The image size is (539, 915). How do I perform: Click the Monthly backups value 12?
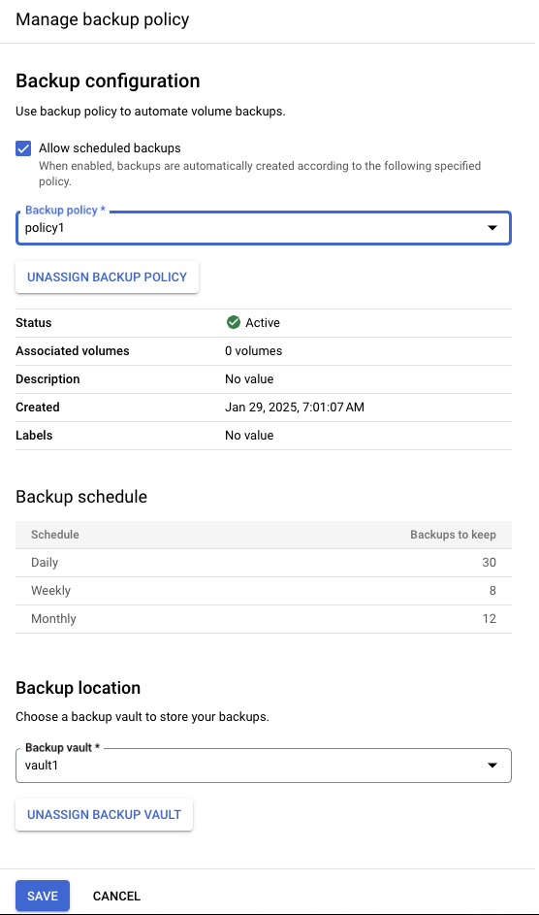tap(489, 618)
